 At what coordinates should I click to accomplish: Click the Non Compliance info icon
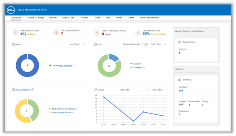coord(33,89)
